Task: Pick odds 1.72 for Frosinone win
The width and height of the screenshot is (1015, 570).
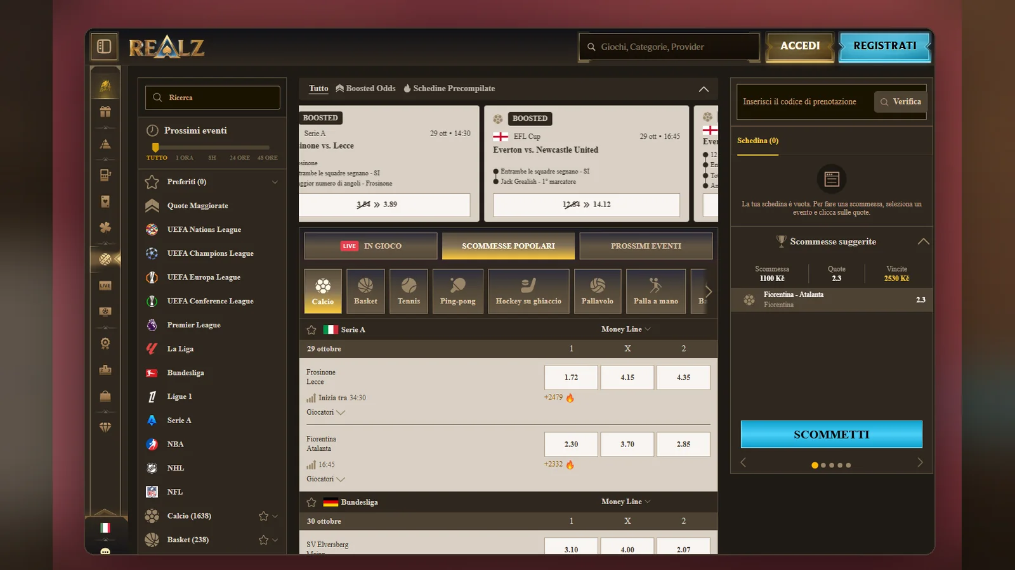Action: [571, 377]
